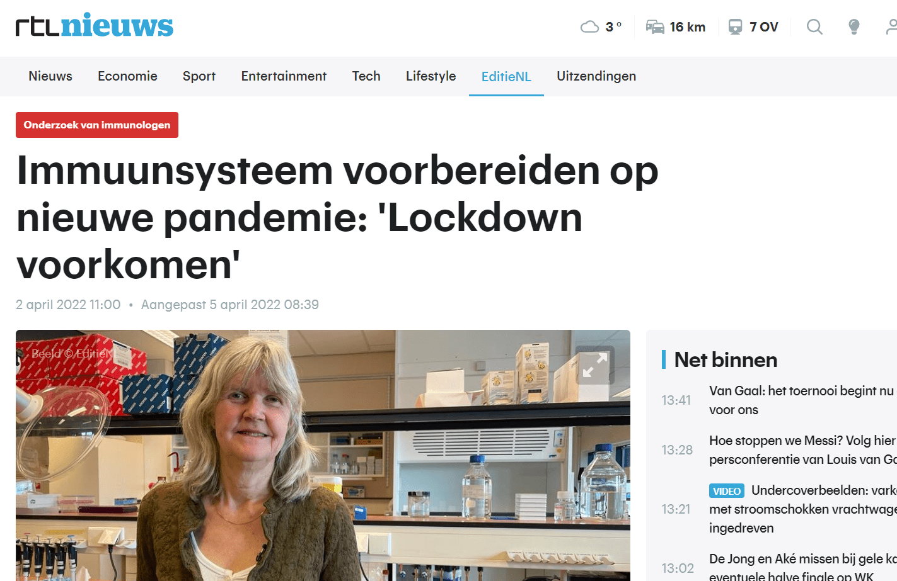Open the 7 OV public transport indicator
Image resolution: width=897 pixels, height=581 pixels.
[753, 26]
